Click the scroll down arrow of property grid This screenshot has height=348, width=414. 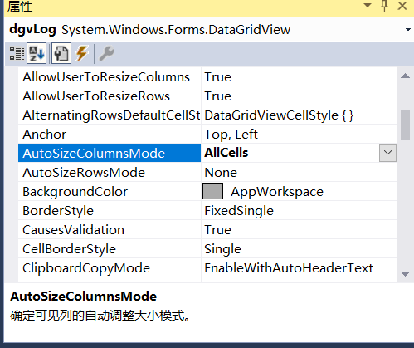coord(405,274)
